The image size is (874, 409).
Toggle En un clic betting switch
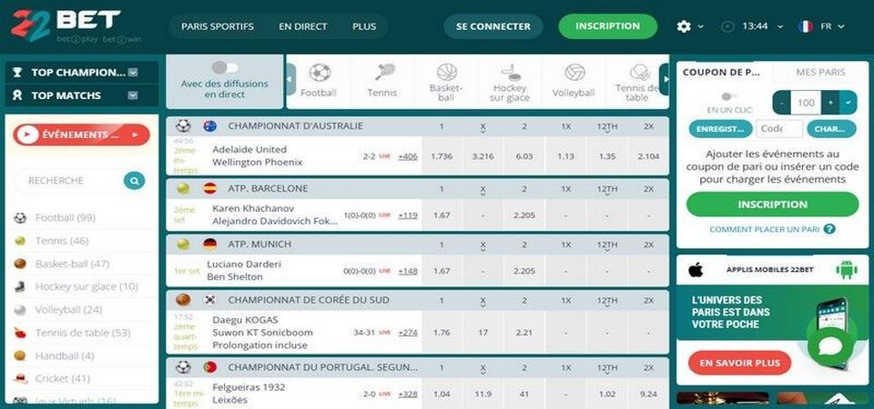[x=729, y=96]
